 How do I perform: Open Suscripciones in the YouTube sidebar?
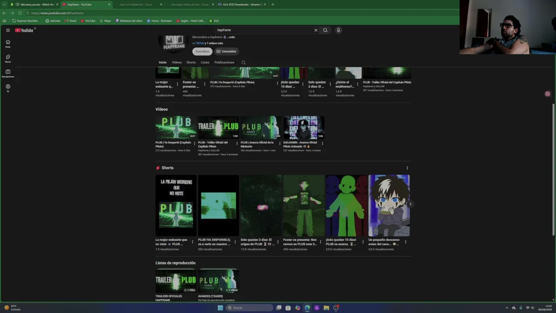8,73
